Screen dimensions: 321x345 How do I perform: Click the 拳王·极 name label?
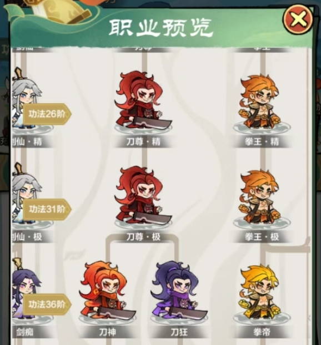coord(262,237)
